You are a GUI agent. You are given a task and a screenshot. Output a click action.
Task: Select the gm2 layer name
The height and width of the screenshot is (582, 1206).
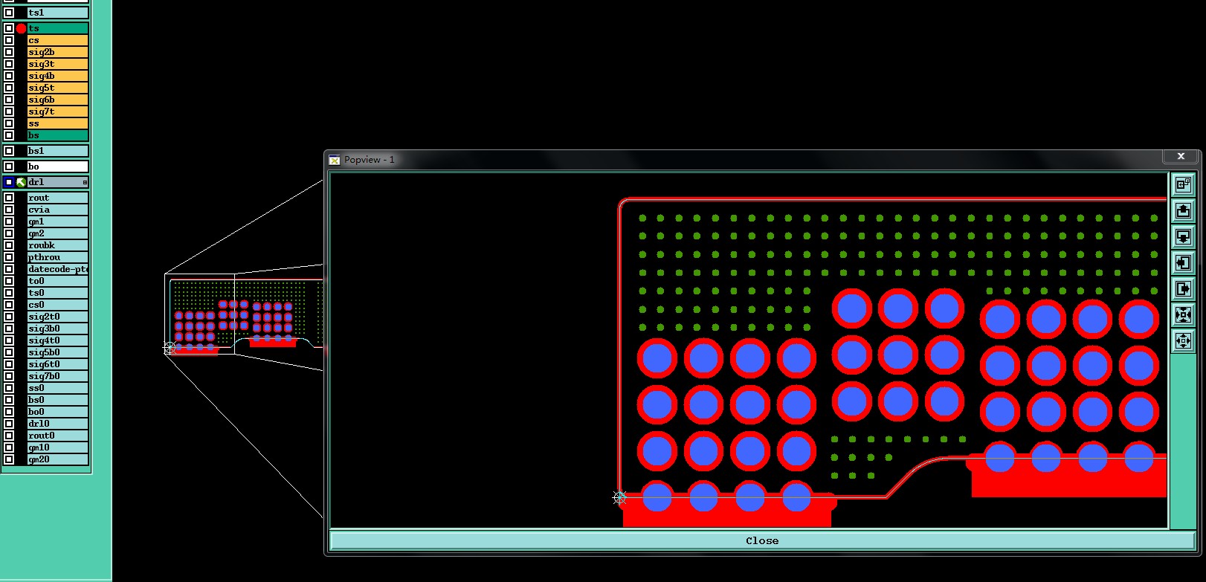[x=58, y=233]
